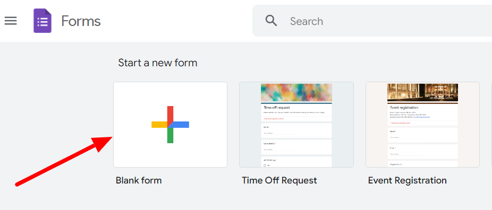Viewport: 492px width, 210px height.
Task: Select radio option at bottom of Time Off preview
Action: pos(265,165)
